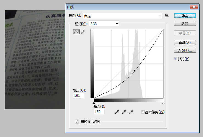Toggle the 预览 preview checkbox
Image resolution: width=203 pixels, height=137 pixels.
176,59
